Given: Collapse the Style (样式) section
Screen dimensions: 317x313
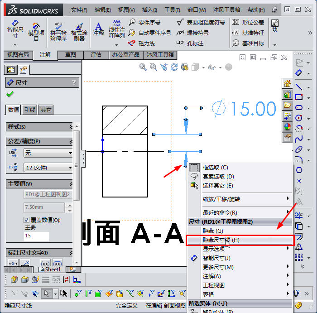Looking at the screenshot, I should pyautogui.click(x=71, y=127).
